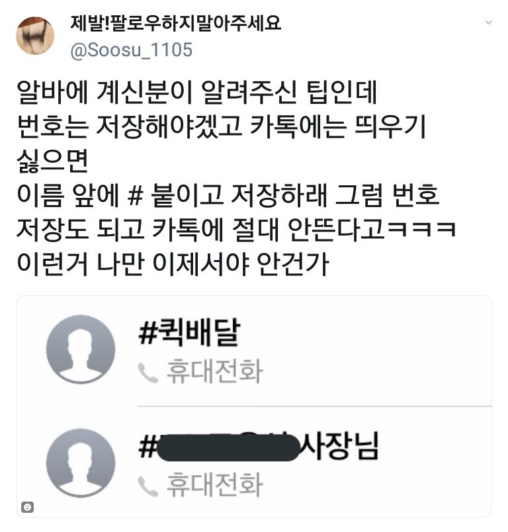Tap the phone icon under 사장님 contact
The width and height of the screenshot is (508, 532).
(148, 486)
